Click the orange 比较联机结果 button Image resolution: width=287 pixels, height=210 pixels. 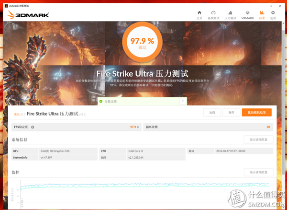256,113
